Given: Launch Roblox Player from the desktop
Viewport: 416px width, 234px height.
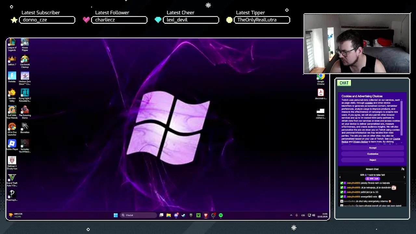Looking at the screenshot, I should [12, 145].
